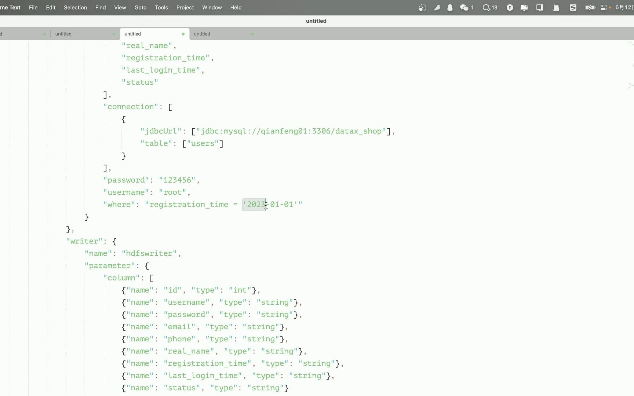
Task: Open the Sogou S input method icon
Action: tap(573, 7)
